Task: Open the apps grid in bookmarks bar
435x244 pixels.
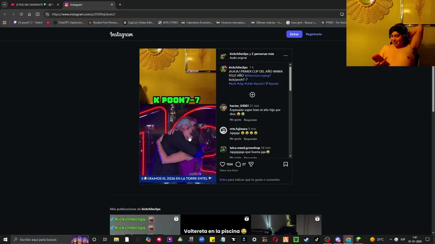Action: point(4,23)
